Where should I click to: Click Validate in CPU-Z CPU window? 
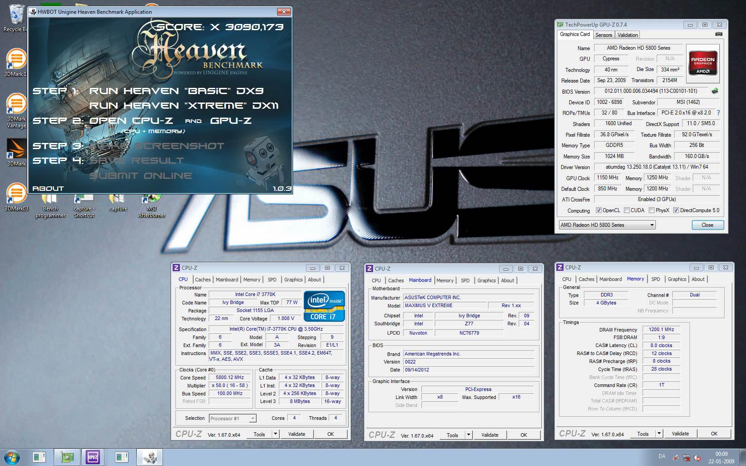tap(297, 434)
